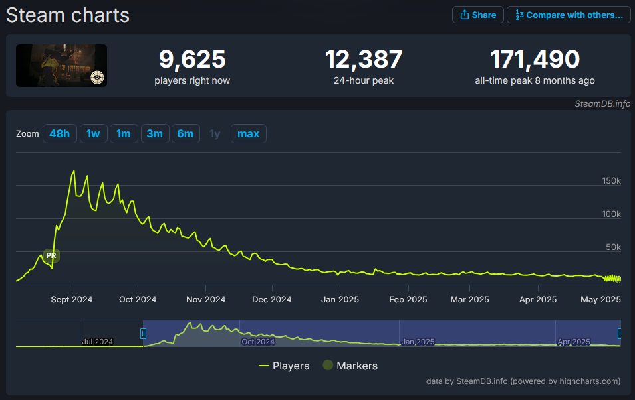The height and width of the screenshot is (400, 635).
Task: Click the right navigator range handle
Action: 619,334
